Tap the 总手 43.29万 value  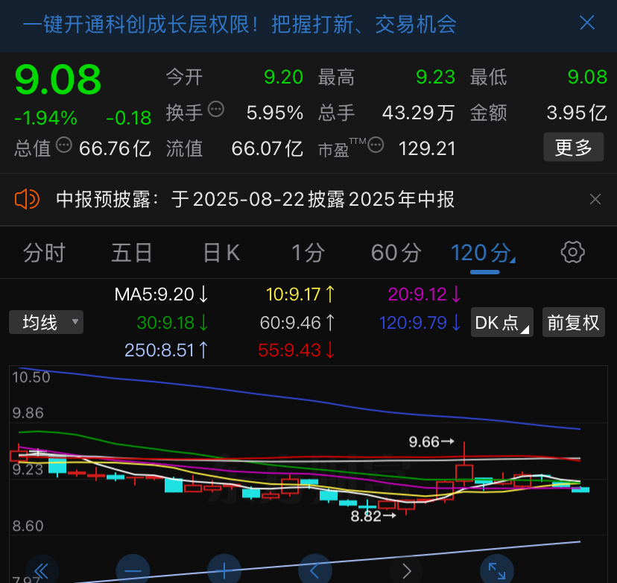[x=418, y=113]
